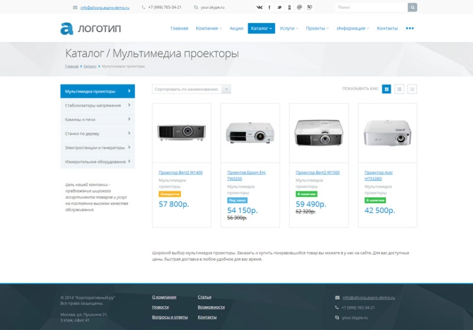
Task: Open the Проектор BenQ W1400 link
Action: (x=180, y=173)
